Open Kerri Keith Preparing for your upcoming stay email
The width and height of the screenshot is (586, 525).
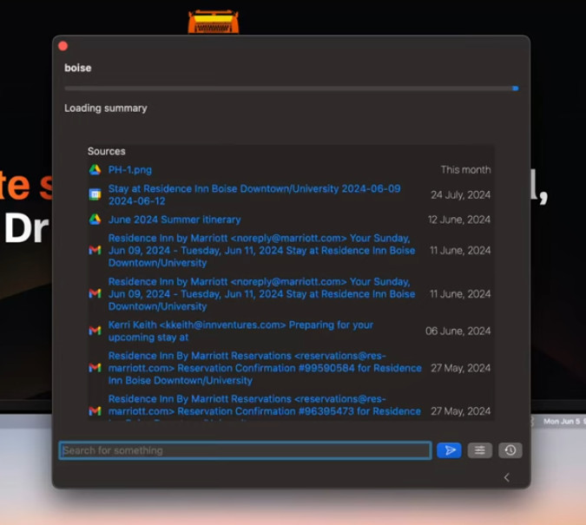pyautogui.click(x=240, y=331)
